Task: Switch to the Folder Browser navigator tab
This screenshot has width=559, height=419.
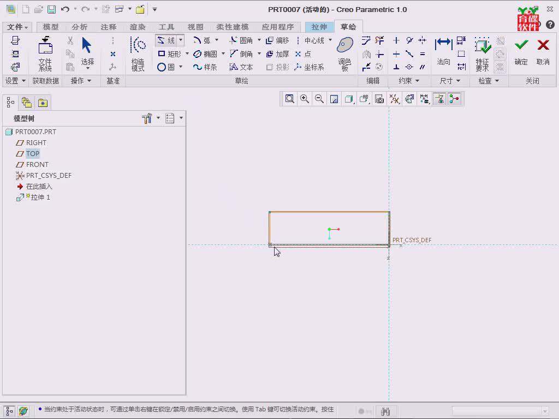Action: click(27, 103)
